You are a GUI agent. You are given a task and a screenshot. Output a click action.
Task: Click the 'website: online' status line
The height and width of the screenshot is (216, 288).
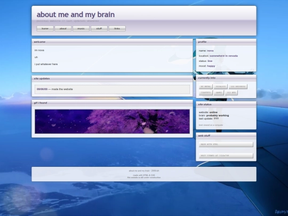pyautogui.click(x=208, y=112)
